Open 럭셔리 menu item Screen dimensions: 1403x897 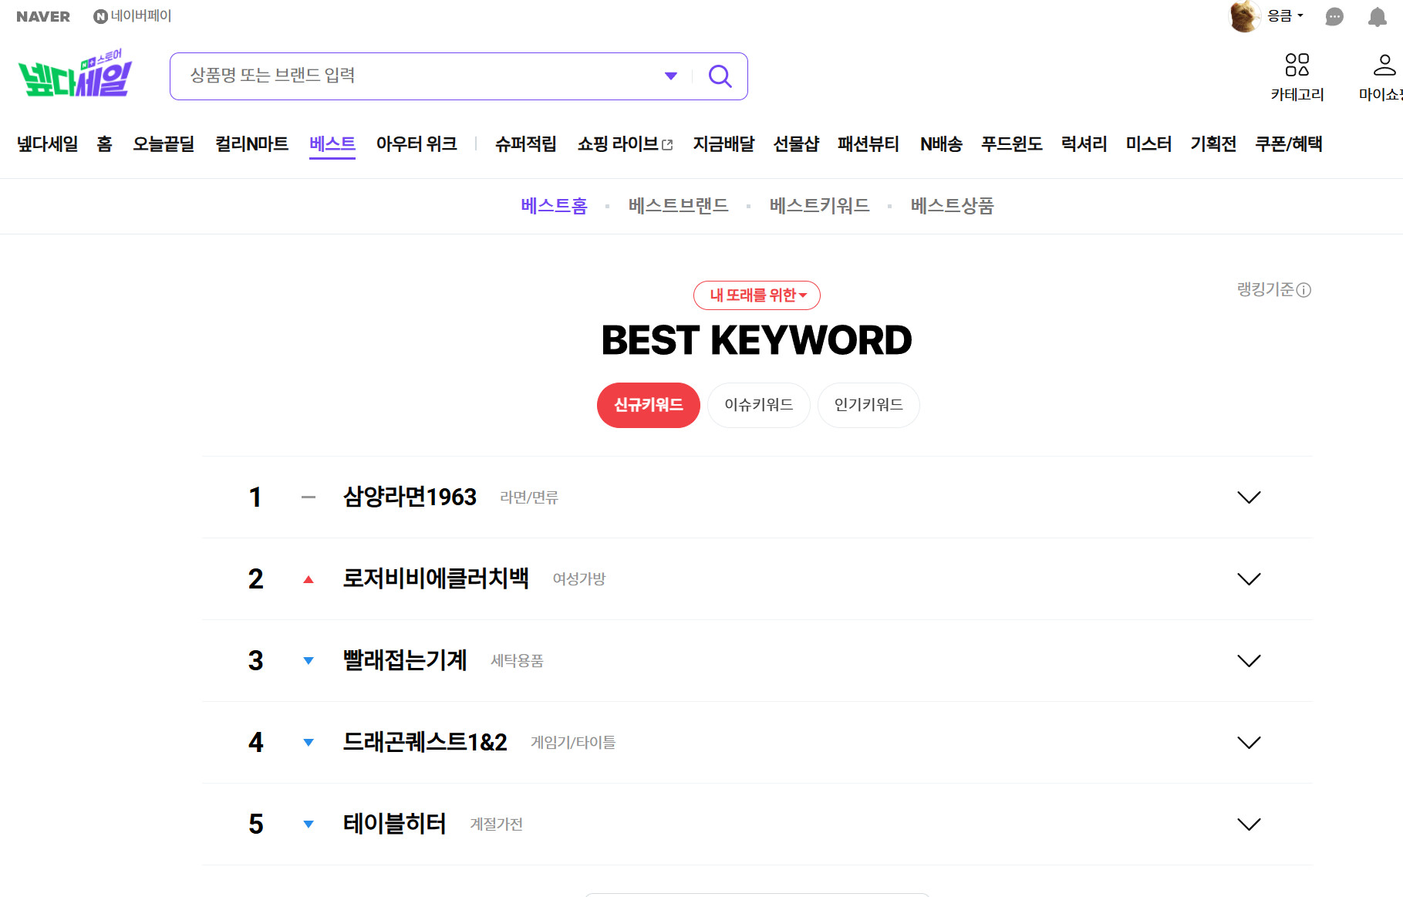[x=1084, y=143]
